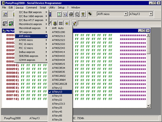Image resolution: width=162 pixels, height=122 pixels.
Task: Expand AT89S micro submenu
Action: [31, 40]
